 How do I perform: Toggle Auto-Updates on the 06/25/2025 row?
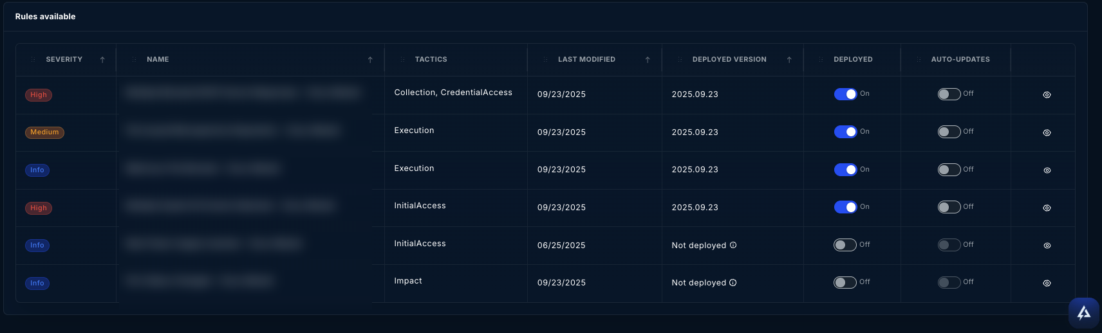pos(949,245)
